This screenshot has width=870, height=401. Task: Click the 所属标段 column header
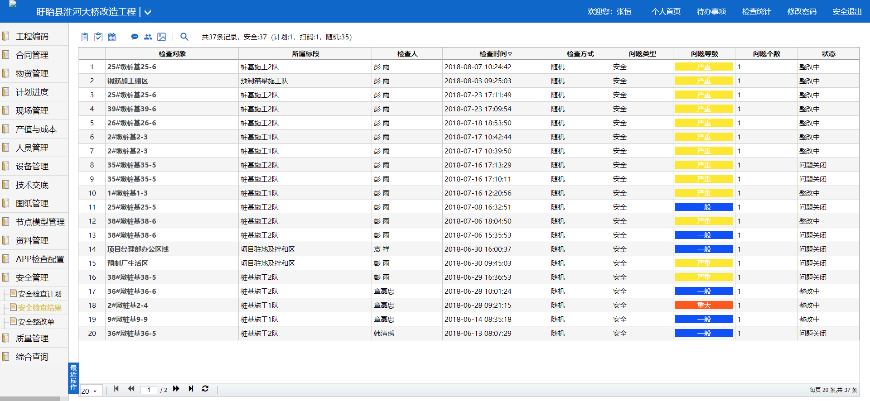coord(305,53)
